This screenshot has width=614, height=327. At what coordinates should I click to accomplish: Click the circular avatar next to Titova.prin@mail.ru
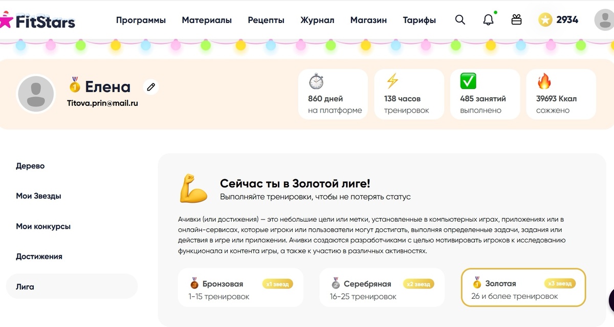(x=36, y=94)
